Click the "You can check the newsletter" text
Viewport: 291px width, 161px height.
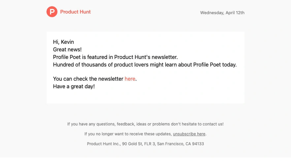tap(88, 79)
